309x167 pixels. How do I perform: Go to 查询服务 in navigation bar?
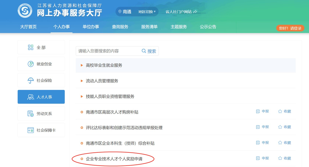pyautogui.click(x=120, y=27)
